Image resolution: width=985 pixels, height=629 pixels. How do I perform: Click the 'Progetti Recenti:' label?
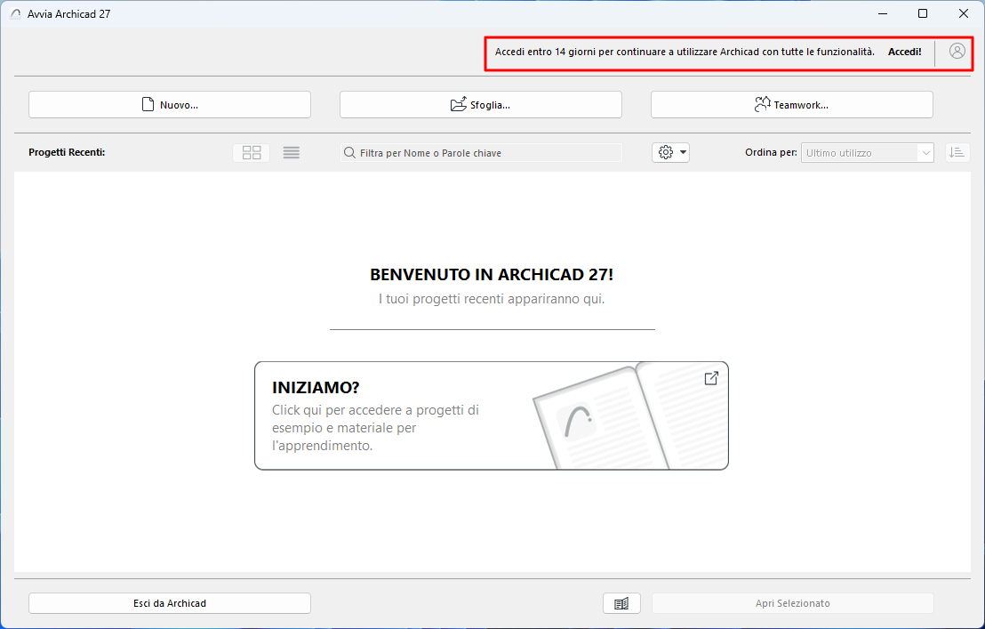[67, 152]
